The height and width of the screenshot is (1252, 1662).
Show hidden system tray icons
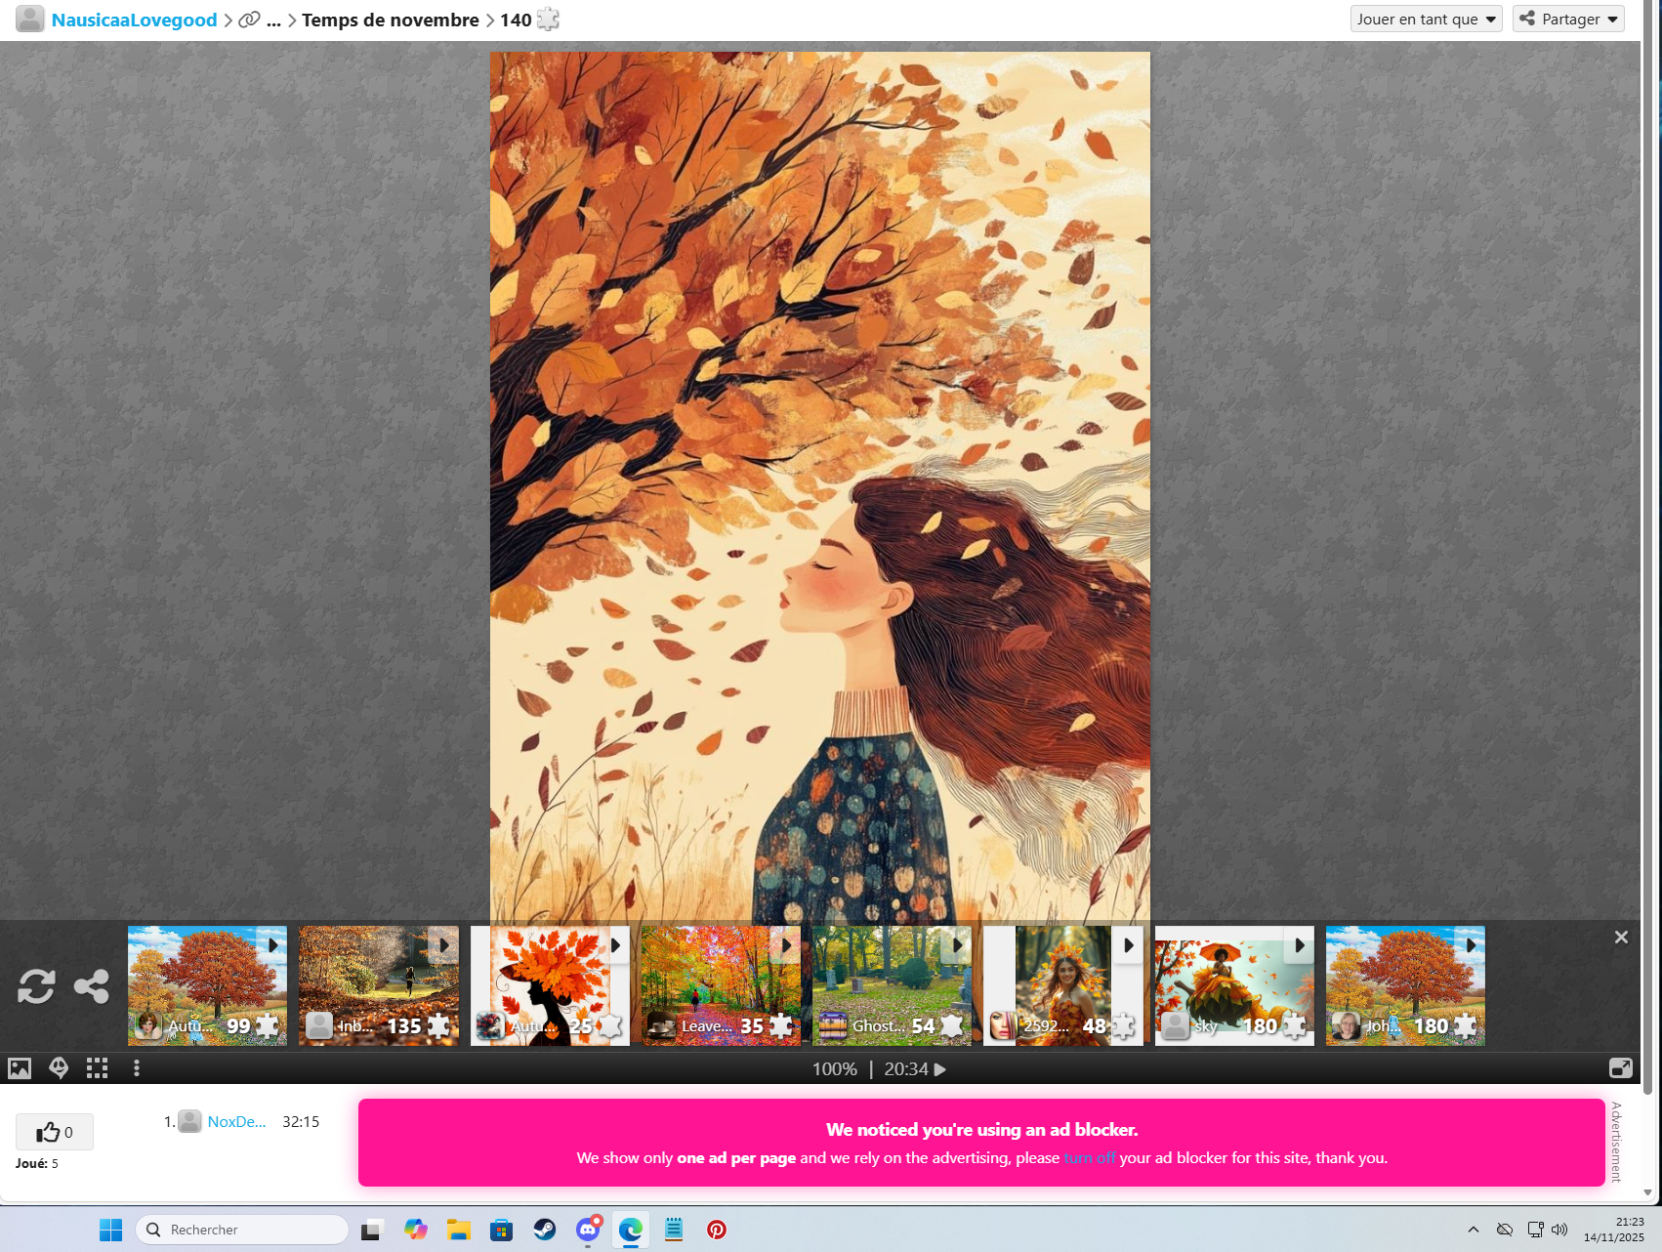click(x=1474, y=1230)
